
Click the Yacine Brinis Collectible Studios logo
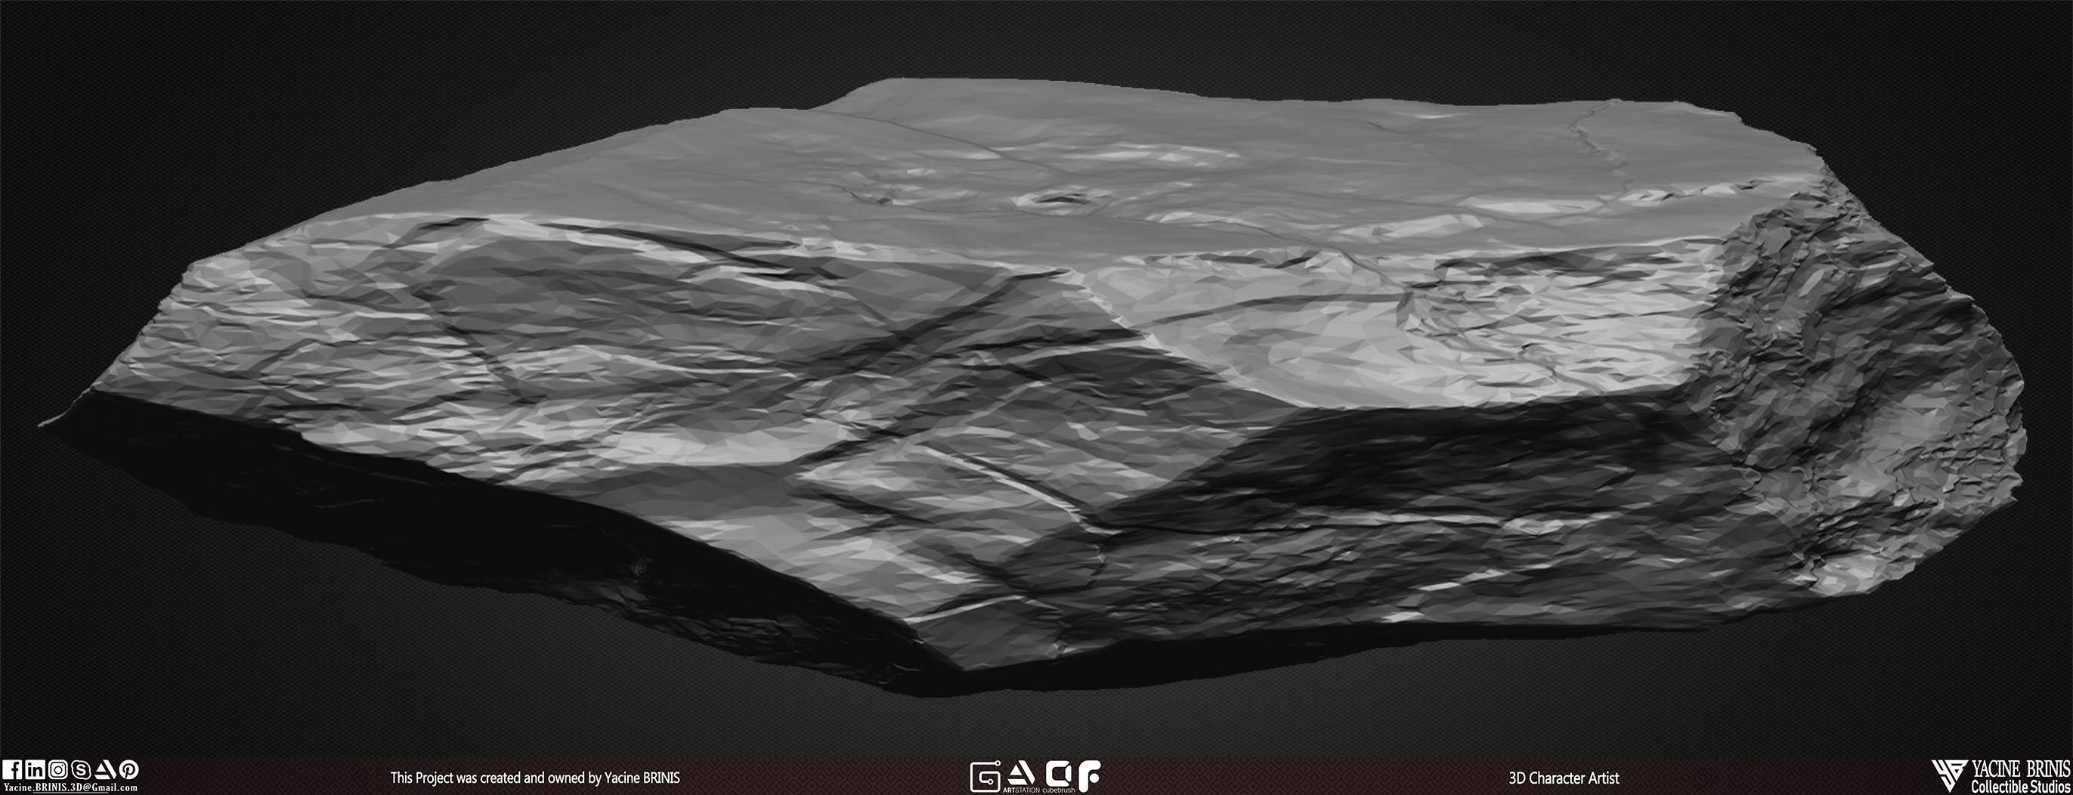pyautogui.click(x=1949, y=777)
